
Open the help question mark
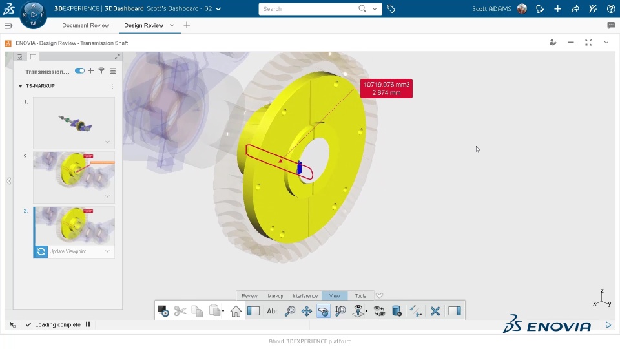pos(611,8)
